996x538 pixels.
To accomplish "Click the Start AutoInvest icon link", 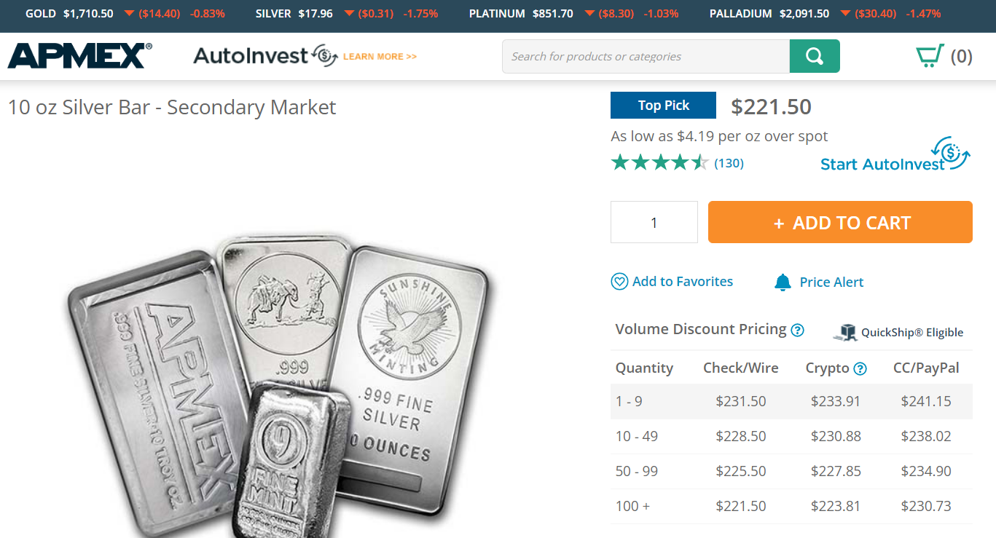I will click(x=950, y=154).
